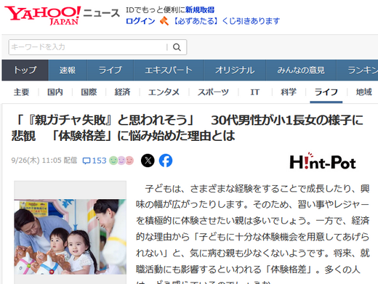378x284 pixels.
Task: Click the Hint-Pot publisher logo
Action: point(323,161)
